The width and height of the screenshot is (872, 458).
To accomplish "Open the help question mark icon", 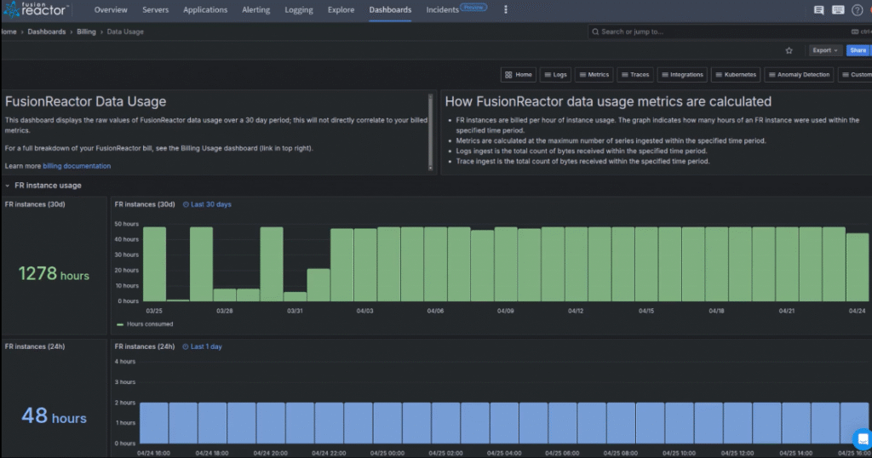I will click(857, 10).
